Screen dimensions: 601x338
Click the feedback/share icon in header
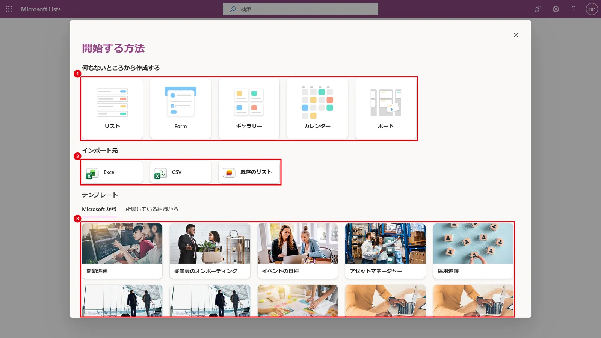click(x=538, y=9)
